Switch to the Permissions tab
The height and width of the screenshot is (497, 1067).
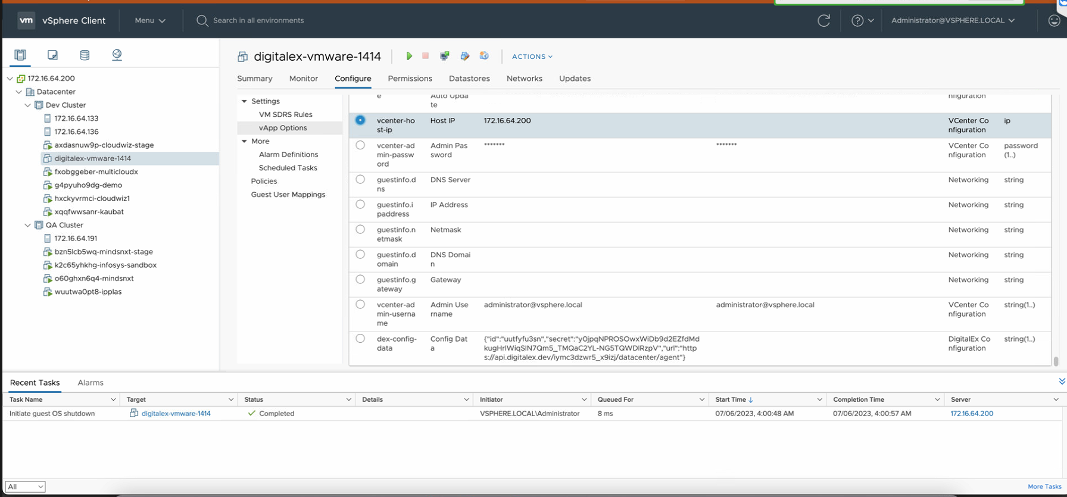tap(410, 79)
